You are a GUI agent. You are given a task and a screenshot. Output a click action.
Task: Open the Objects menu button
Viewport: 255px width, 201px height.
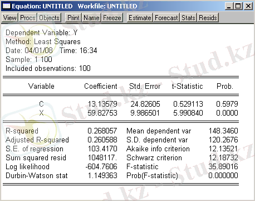click(x=49, y=18)
